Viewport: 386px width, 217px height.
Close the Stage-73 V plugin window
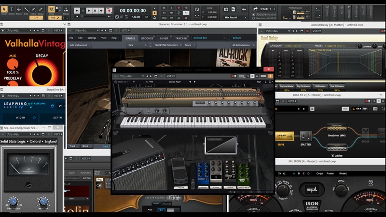click(269, 69)
